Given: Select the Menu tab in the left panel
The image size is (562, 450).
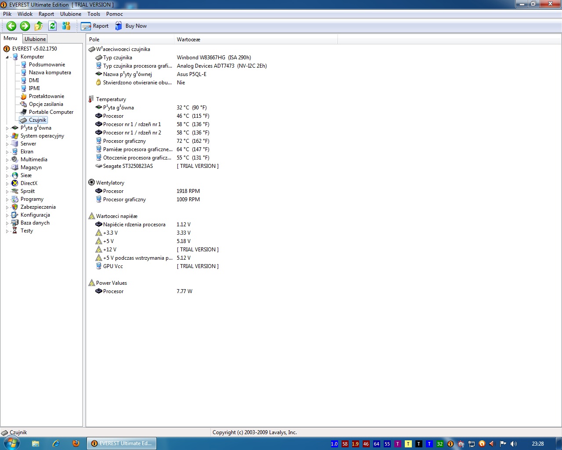Looking at the screenshot, I should (x=11, y=38).
